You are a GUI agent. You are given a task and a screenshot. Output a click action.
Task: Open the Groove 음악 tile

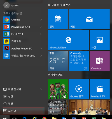[x=79, y=89]
